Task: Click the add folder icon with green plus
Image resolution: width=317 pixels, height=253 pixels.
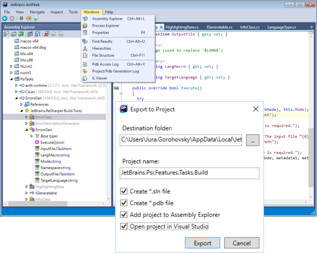Action: 14,34
